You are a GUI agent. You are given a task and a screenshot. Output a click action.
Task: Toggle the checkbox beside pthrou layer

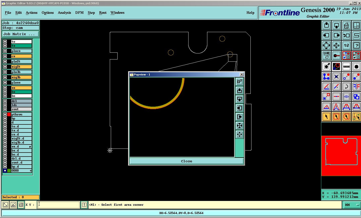(5, 114)
